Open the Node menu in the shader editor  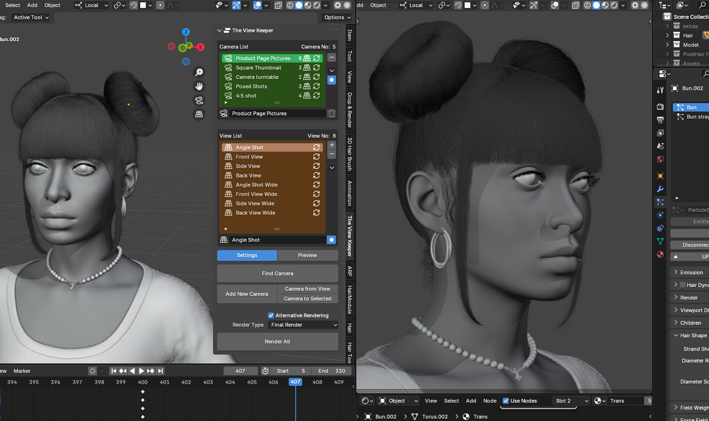[490, 401]
